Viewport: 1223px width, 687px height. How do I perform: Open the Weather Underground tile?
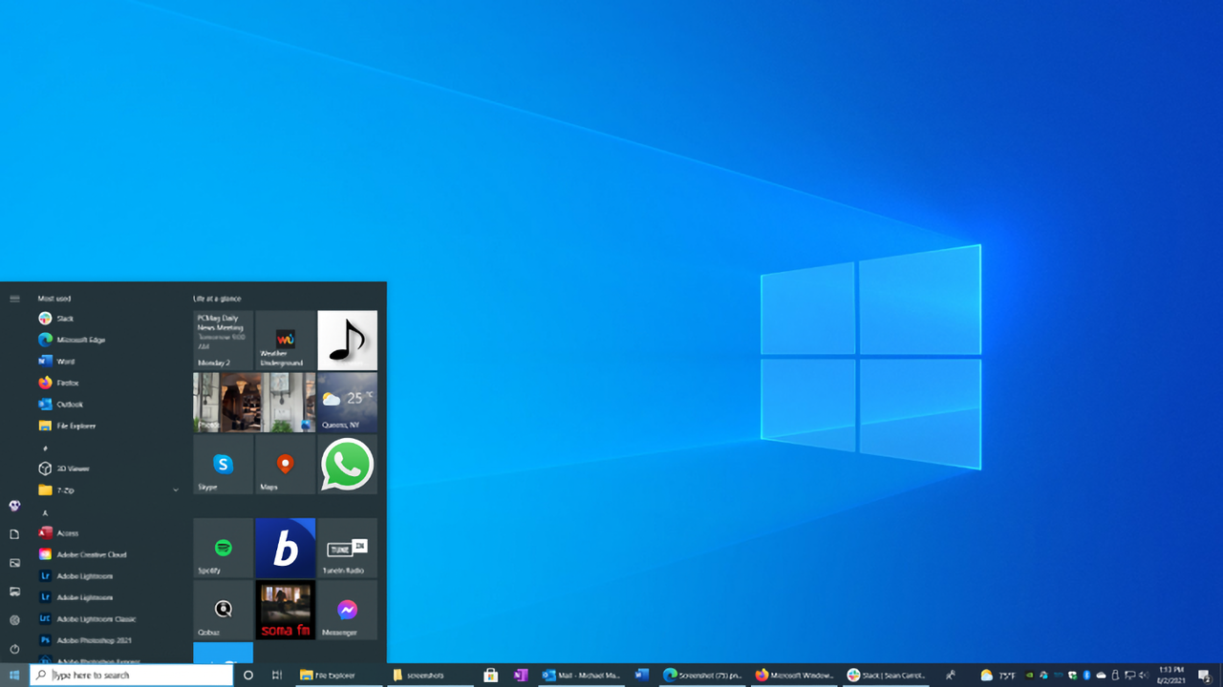point(285,340)
